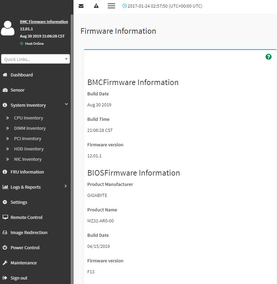Screen dimensions: 277x284
Task: Click the BIOSFirmware Information heading
Action: [x=133, y=173]
